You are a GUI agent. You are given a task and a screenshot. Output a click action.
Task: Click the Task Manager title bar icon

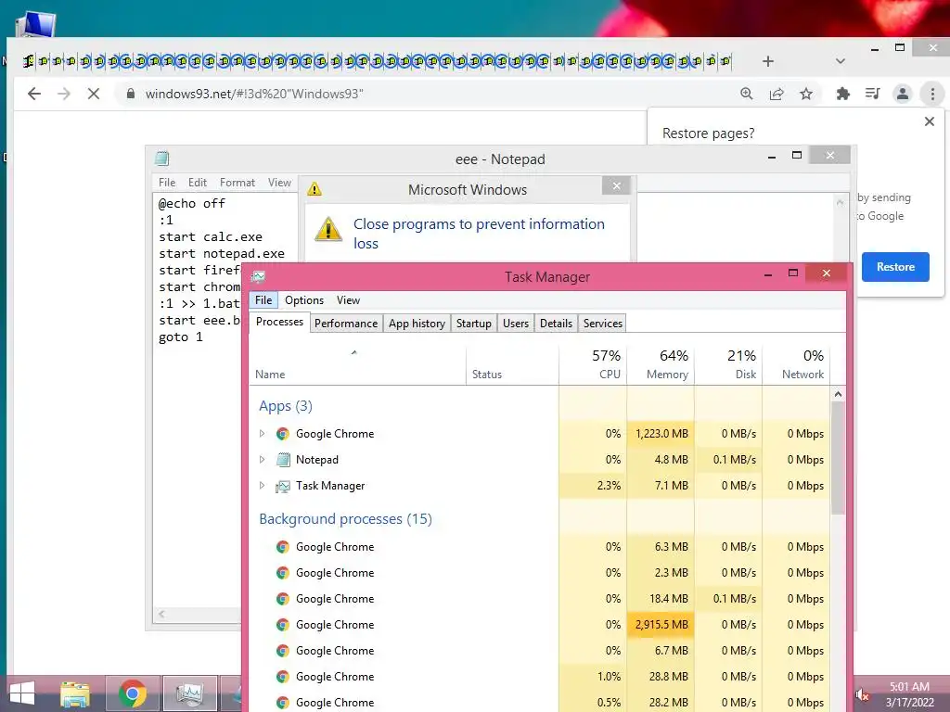point(259,276)
